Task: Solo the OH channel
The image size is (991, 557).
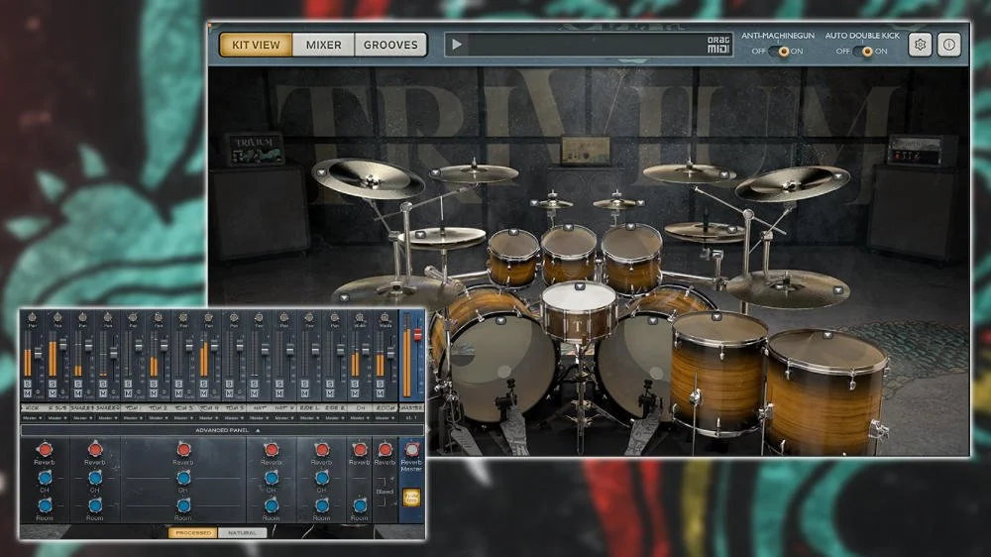Action: (355, 384)
